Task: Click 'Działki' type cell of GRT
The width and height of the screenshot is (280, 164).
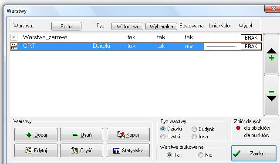Action: tap(101, 46)
